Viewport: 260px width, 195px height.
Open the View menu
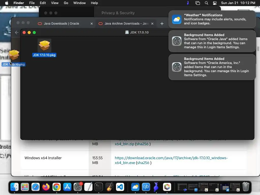pos(55,3)
